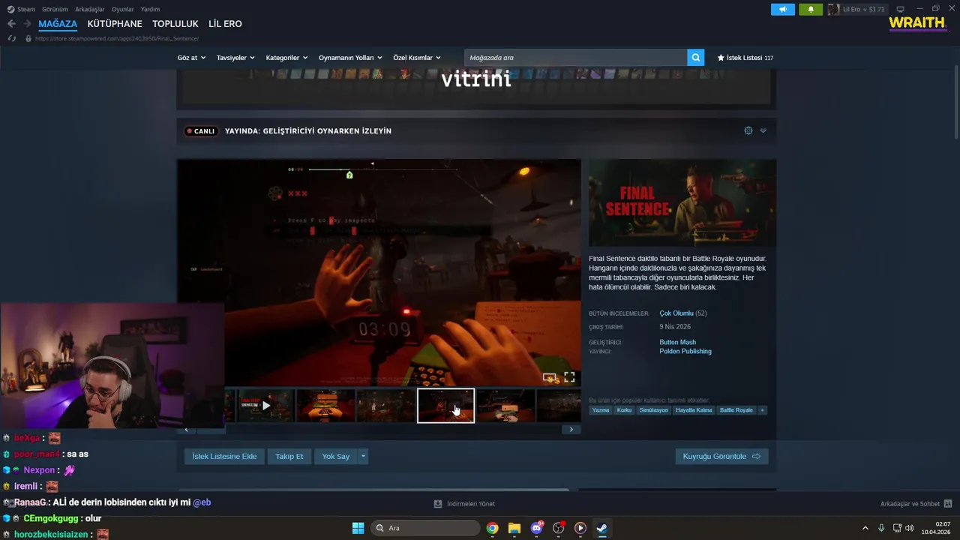
Task: Click the İstek Listesi star icon
Action: (x=721, y=58)
